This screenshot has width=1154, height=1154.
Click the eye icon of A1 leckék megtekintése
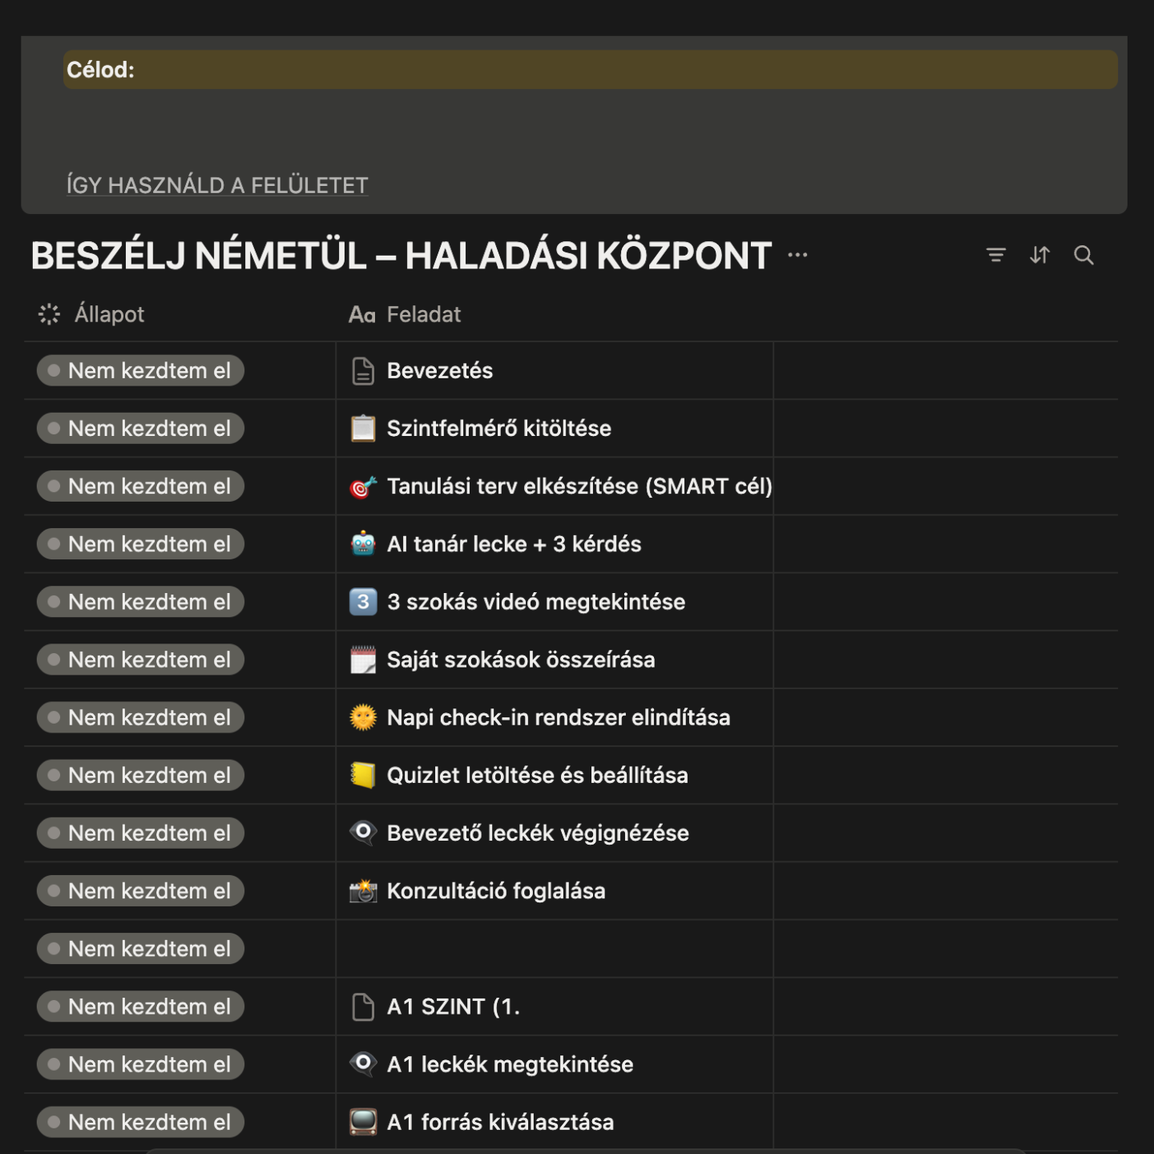363,1063
